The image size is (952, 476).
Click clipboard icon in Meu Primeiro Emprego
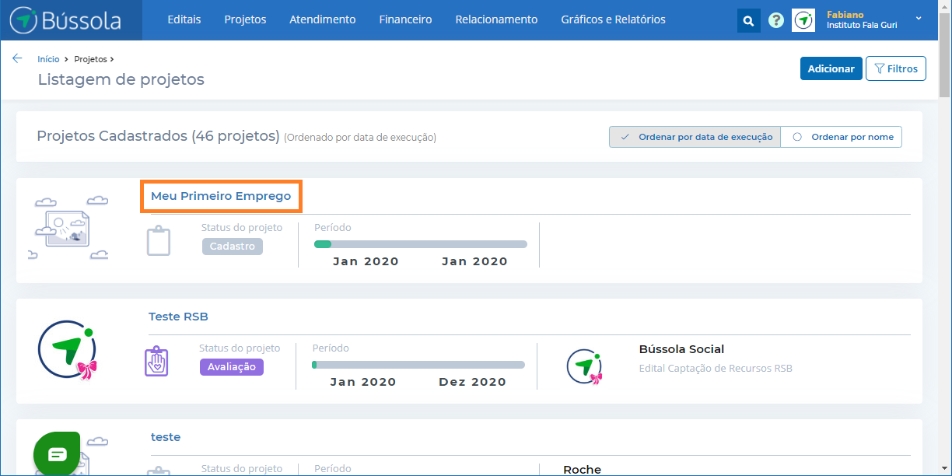coord(159,240)
